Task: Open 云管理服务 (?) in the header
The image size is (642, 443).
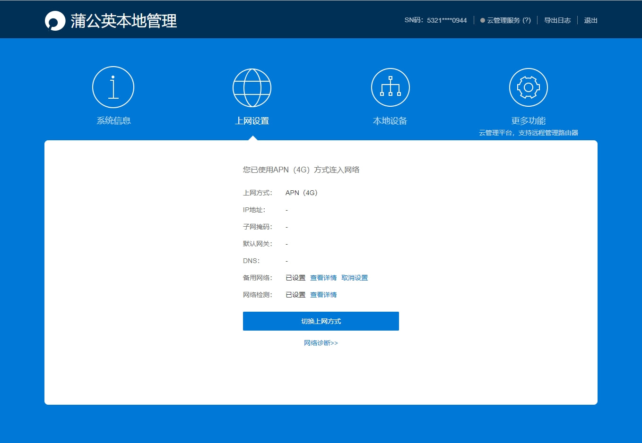Action: pos(509,20)
